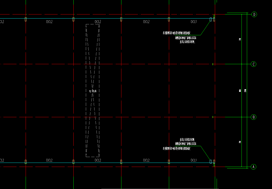The height and width of the screenshot is (189, 272).
Task: Pick the DCL2 label directly above the crane outline
Action: 98,22
